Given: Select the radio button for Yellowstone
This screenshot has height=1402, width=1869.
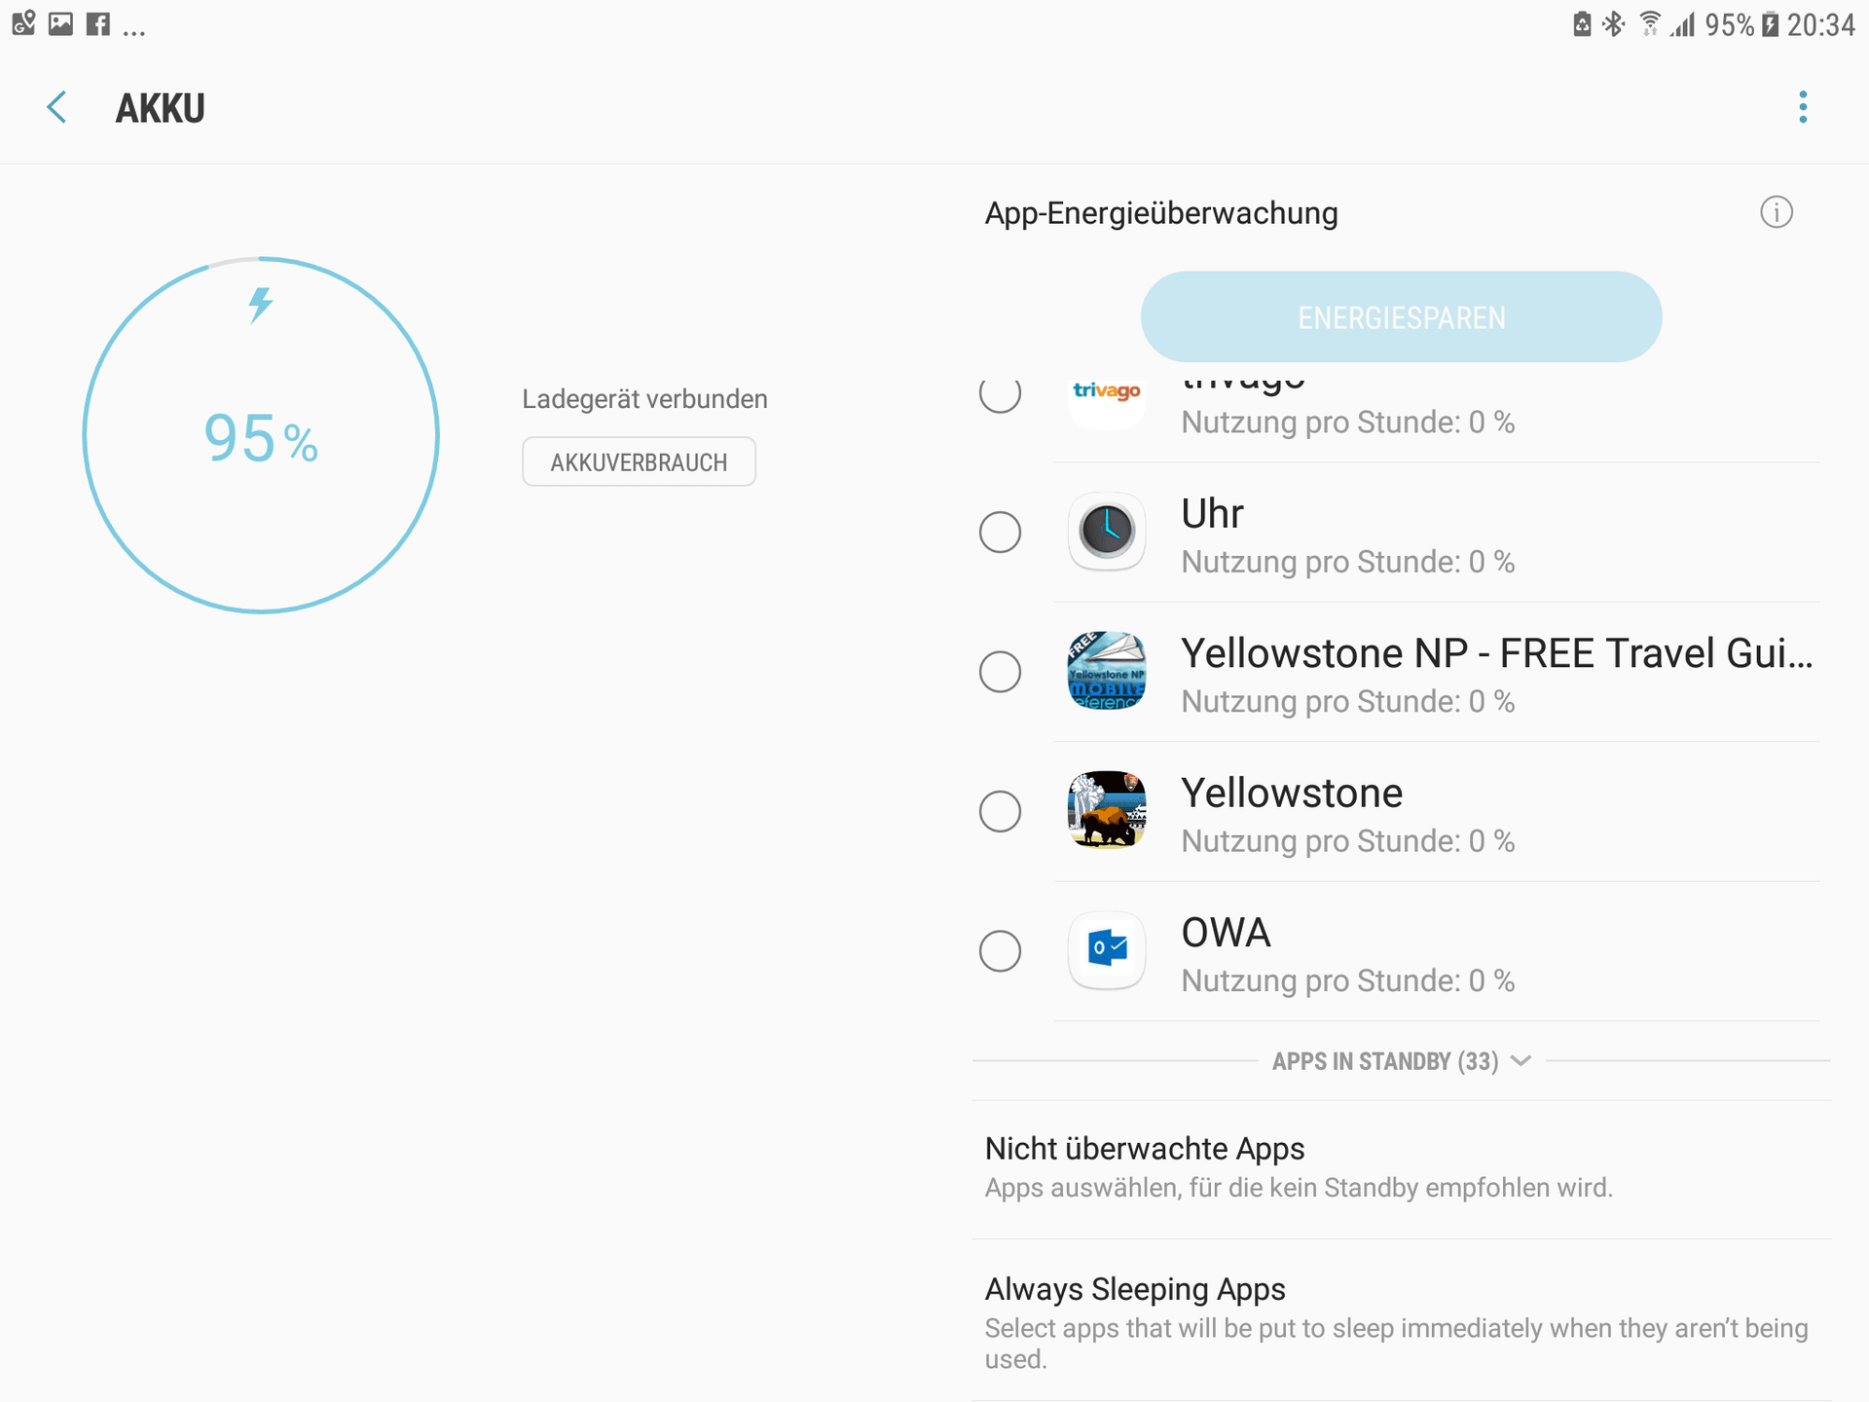Looking at the screenshot, I should [1000, 810].
